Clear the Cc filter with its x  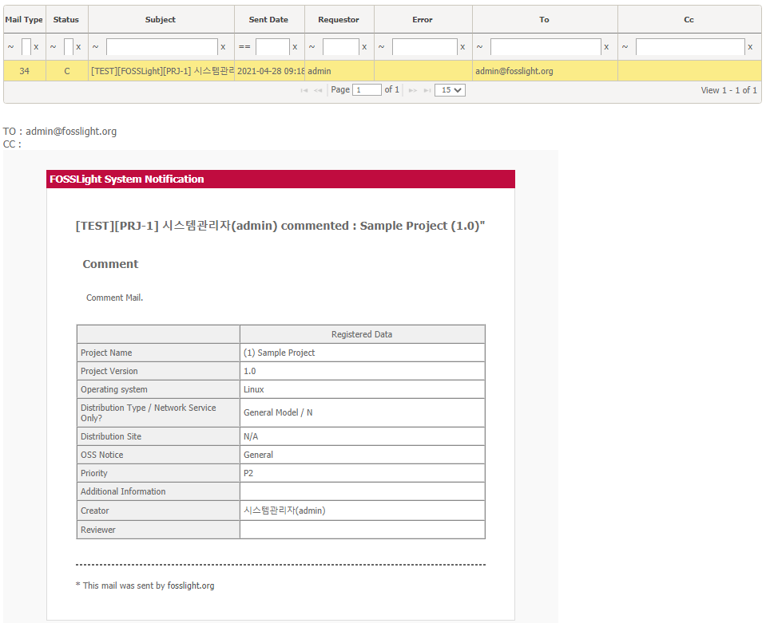[750, 47]
